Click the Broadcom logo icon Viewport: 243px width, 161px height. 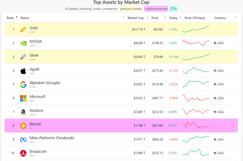click(x=23, y=153)
